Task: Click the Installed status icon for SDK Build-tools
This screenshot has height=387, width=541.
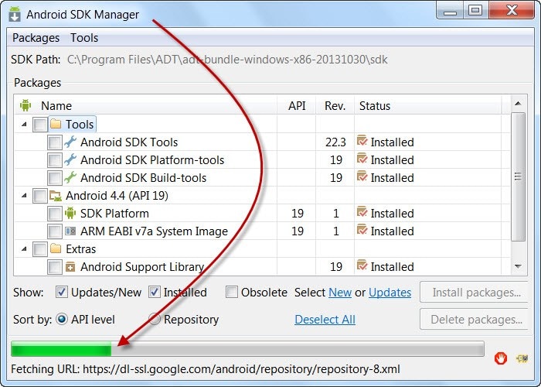Action: coord(362,176)
